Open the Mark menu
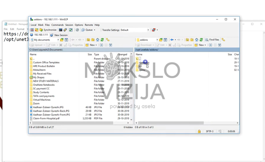 click(41, 25)
